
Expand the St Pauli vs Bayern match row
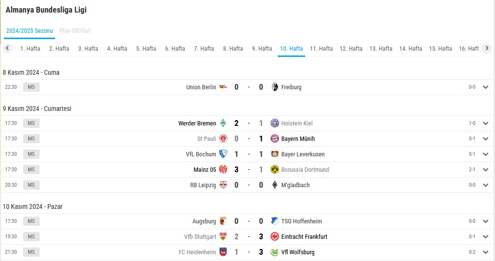pyautogui.click(x=485, y=138)
